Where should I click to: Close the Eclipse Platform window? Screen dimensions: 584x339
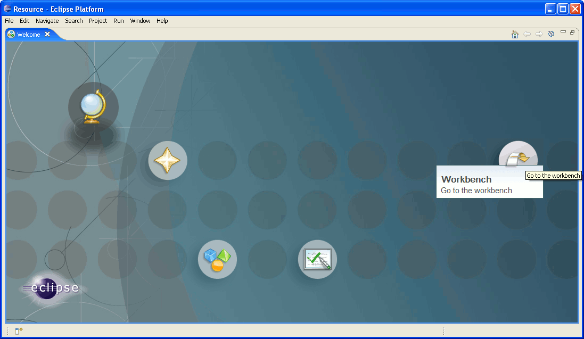click(575, 9)
